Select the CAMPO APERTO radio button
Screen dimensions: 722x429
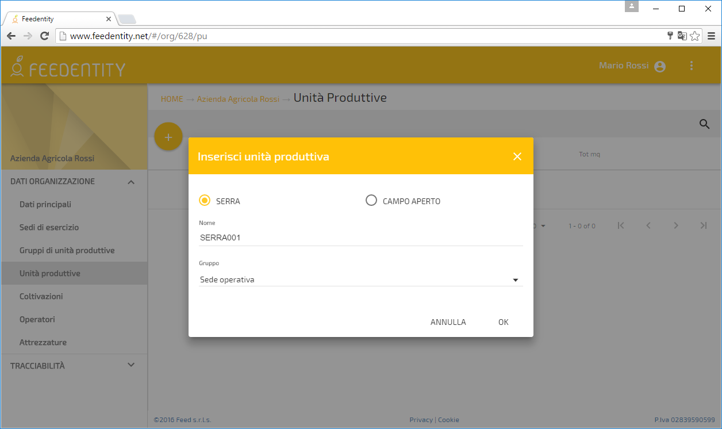click(x=371, y=201)
